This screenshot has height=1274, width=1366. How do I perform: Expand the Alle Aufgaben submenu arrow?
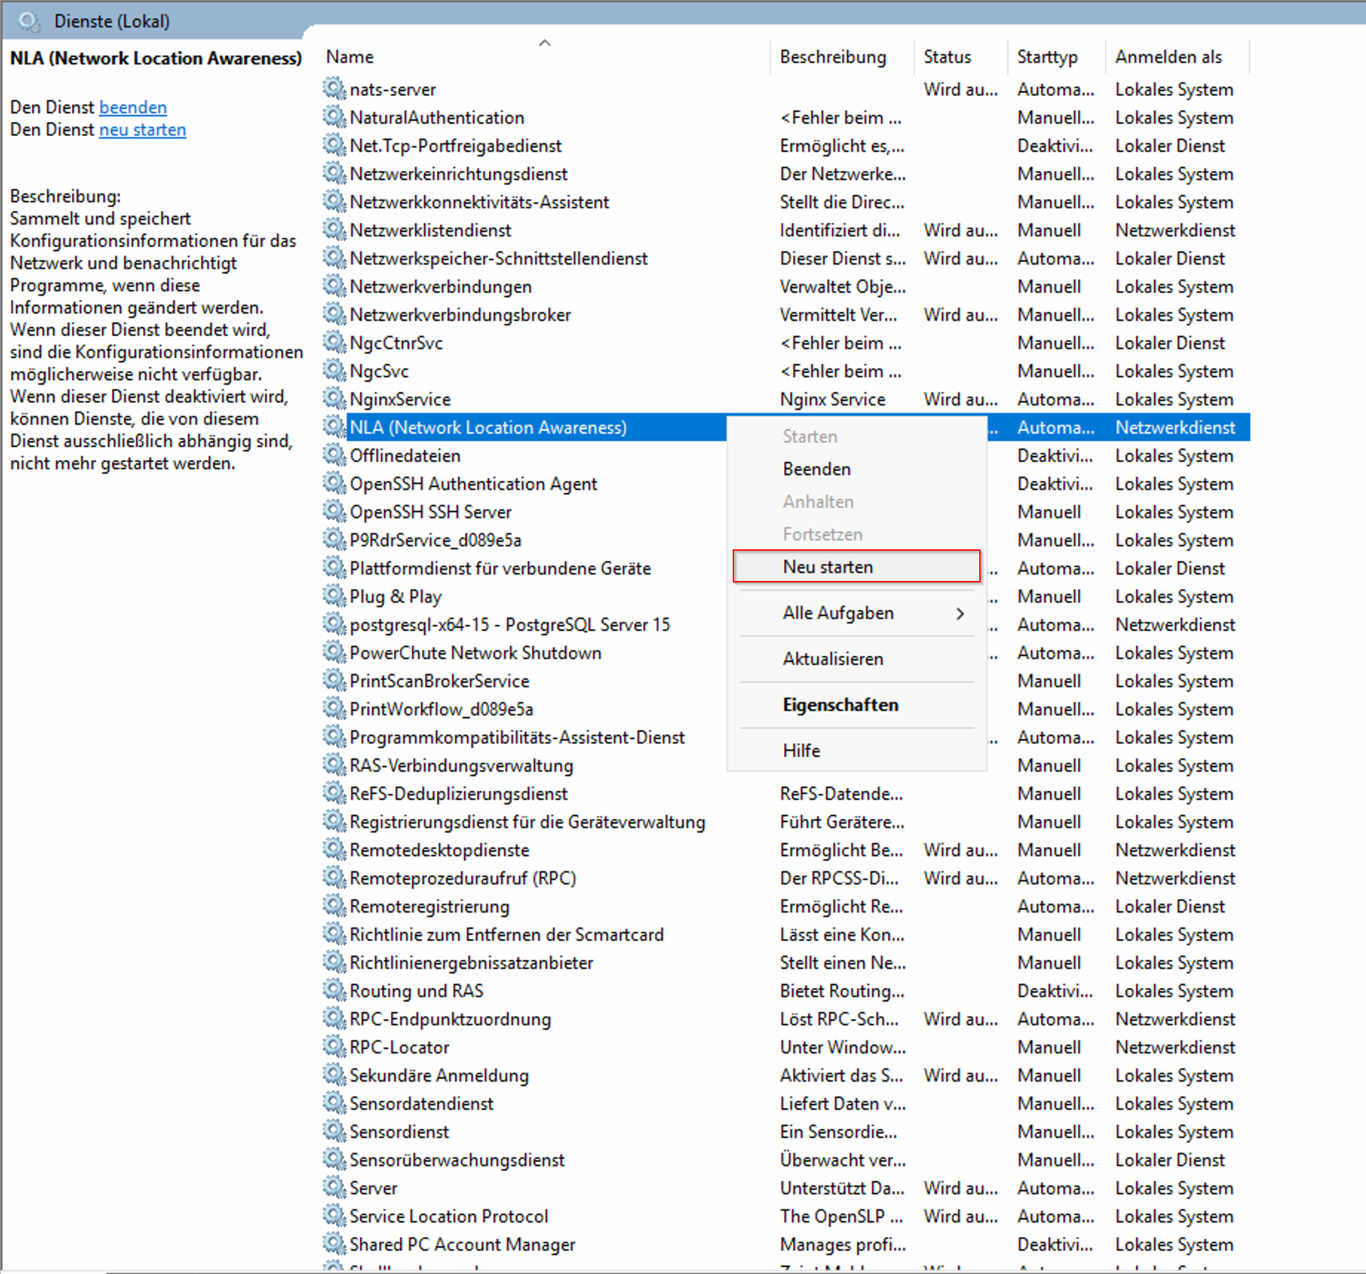point(960,613)
